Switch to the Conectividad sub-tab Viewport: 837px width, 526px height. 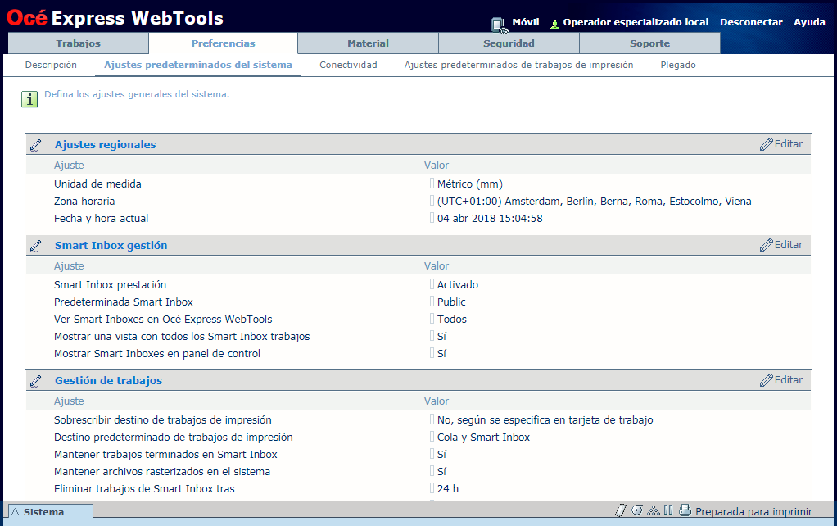[x=348, y=65]
